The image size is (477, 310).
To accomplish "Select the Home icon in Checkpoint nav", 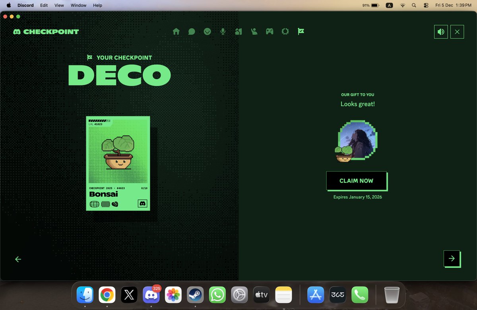I will click(176, 31).
